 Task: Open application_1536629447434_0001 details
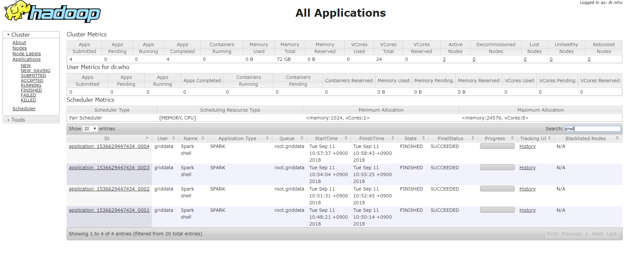tap(109, 210)
